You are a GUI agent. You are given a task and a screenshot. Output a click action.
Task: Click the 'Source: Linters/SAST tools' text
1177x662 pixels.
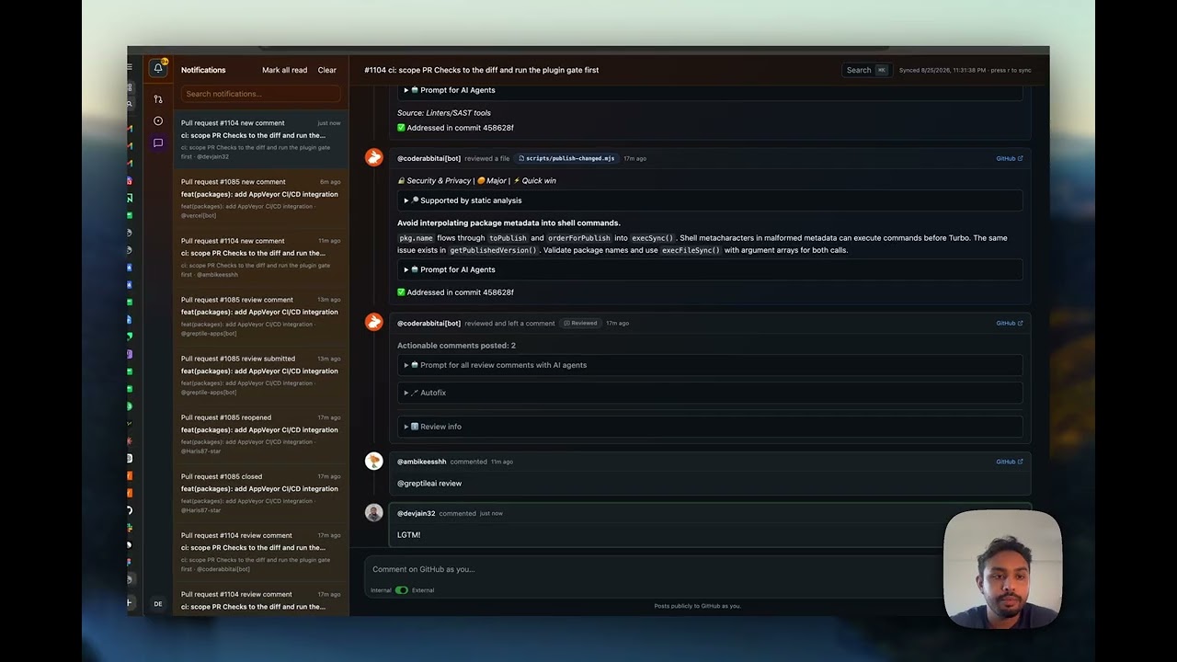pos(443,113)
